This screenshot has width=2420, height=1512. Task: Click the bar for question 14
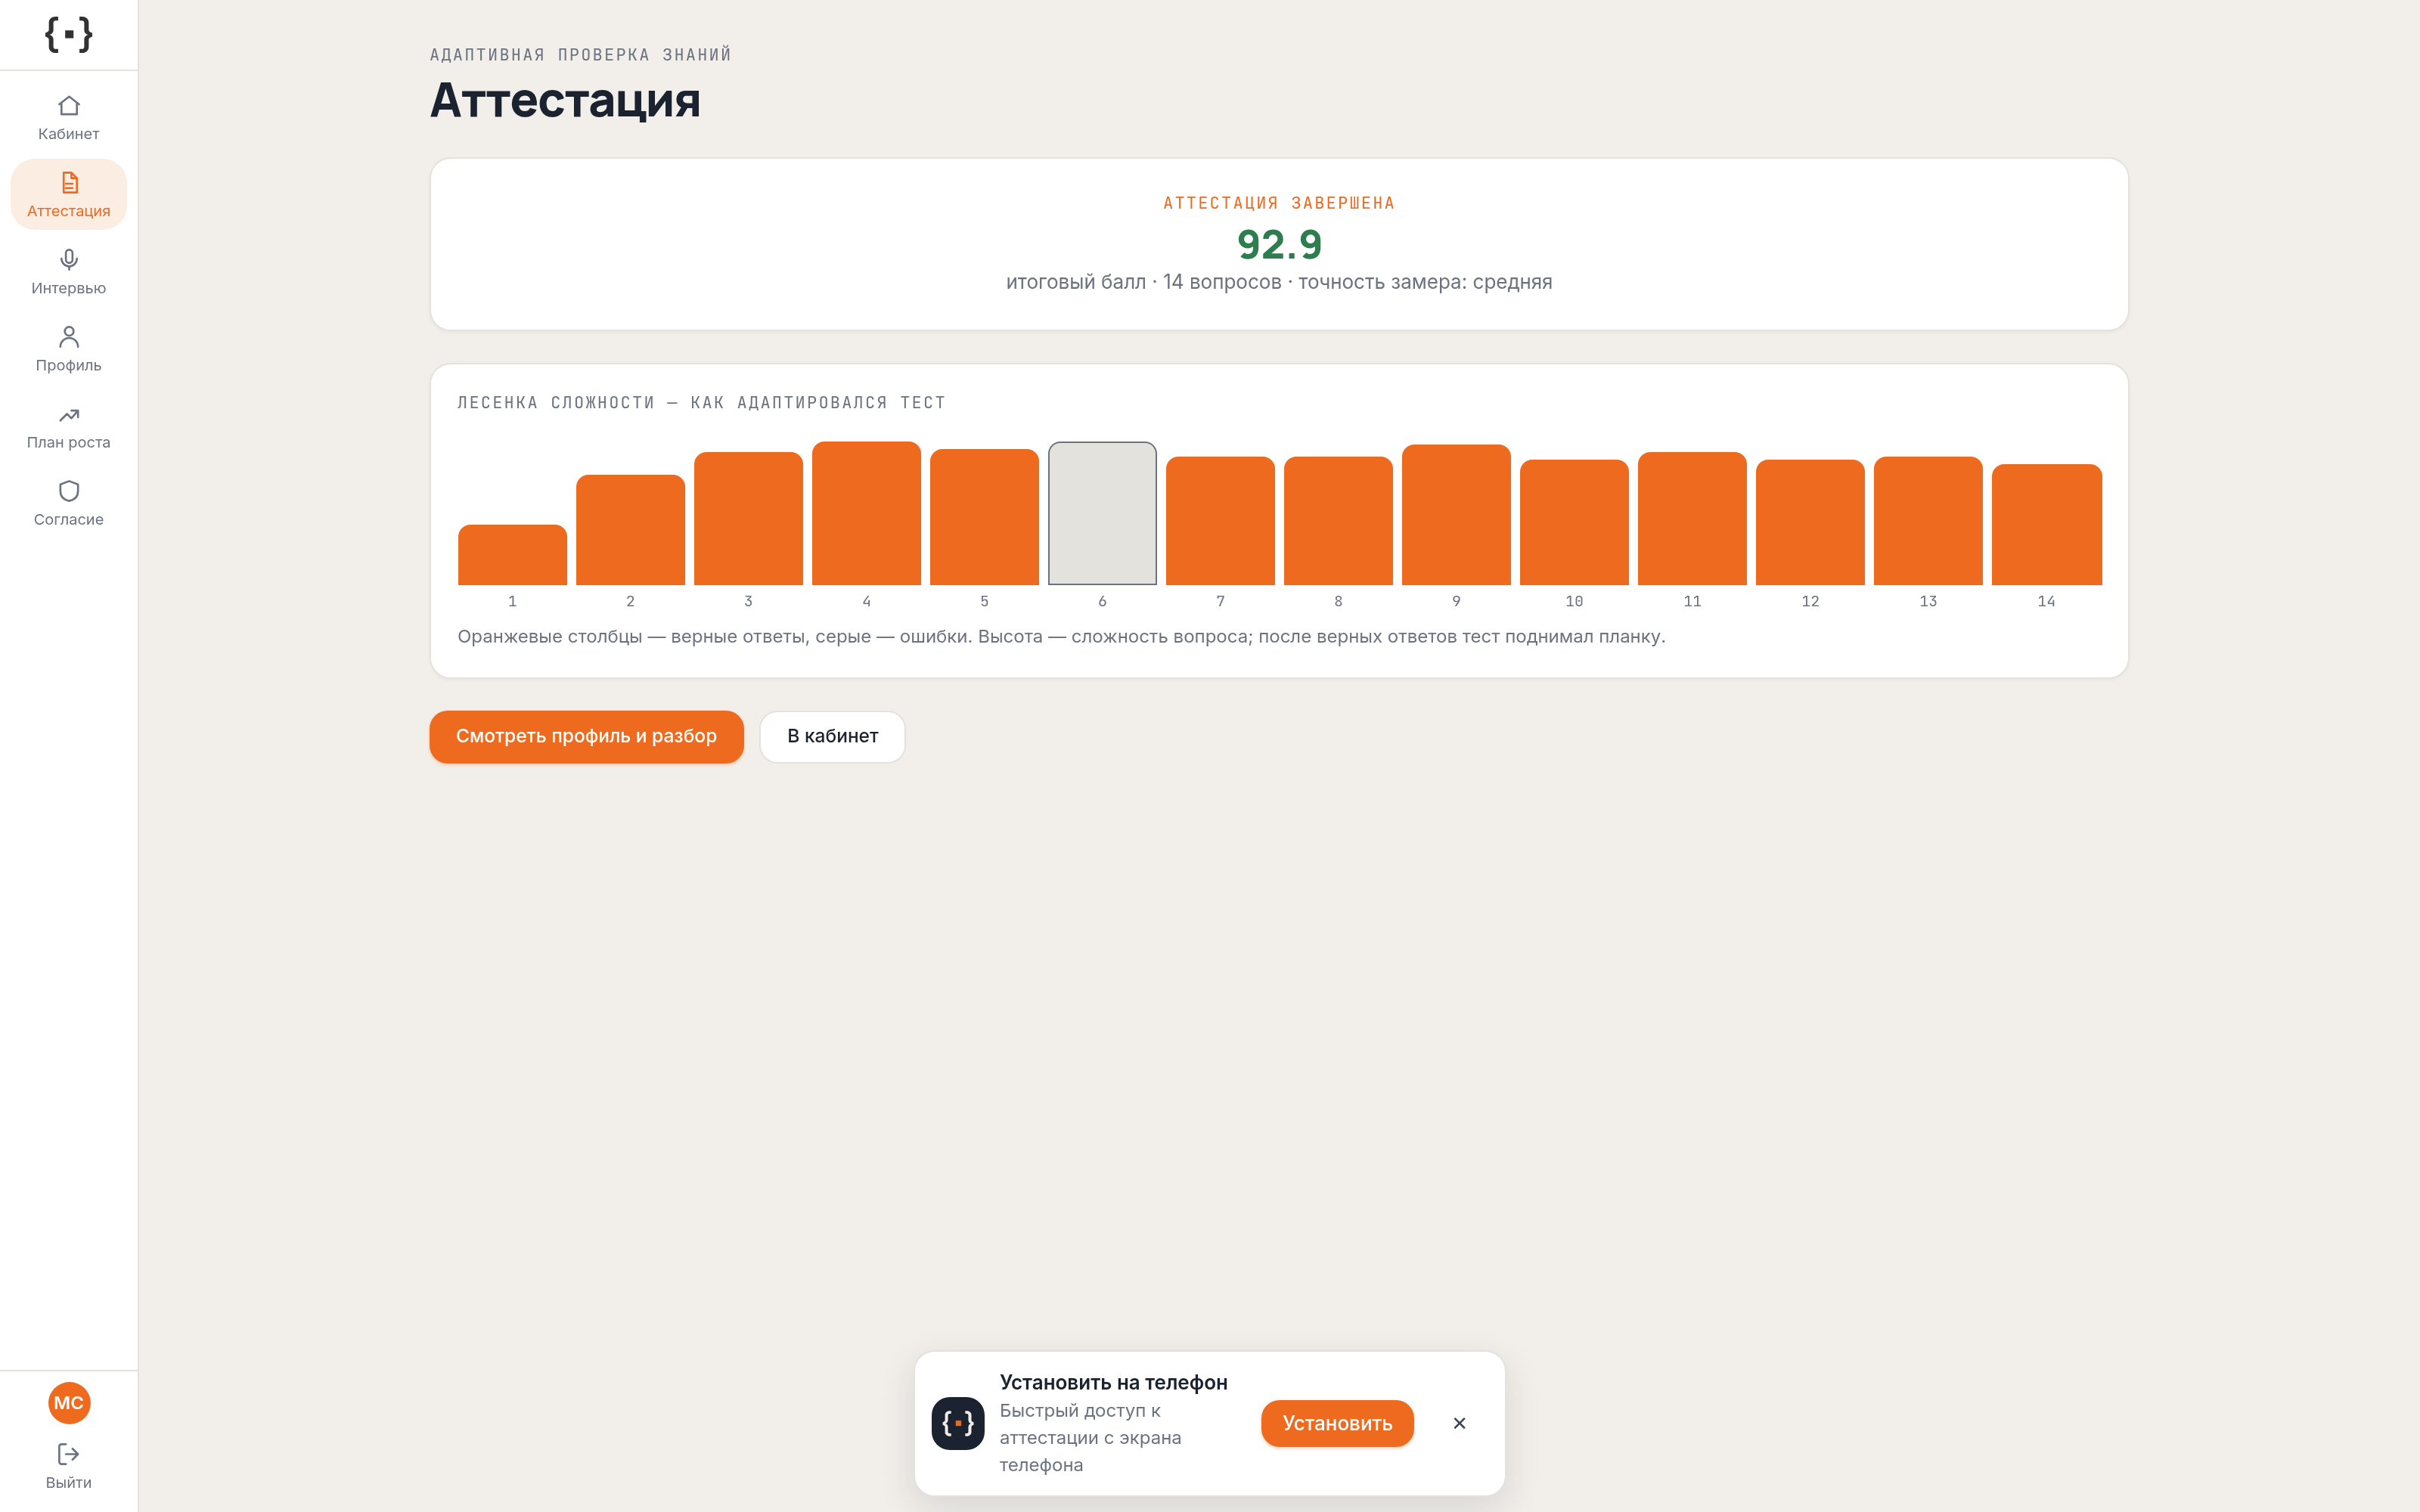click(x=2046, y=525)
